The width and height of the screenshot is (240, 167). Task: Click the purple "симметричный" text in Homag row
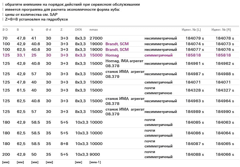(x=158, y=55)
